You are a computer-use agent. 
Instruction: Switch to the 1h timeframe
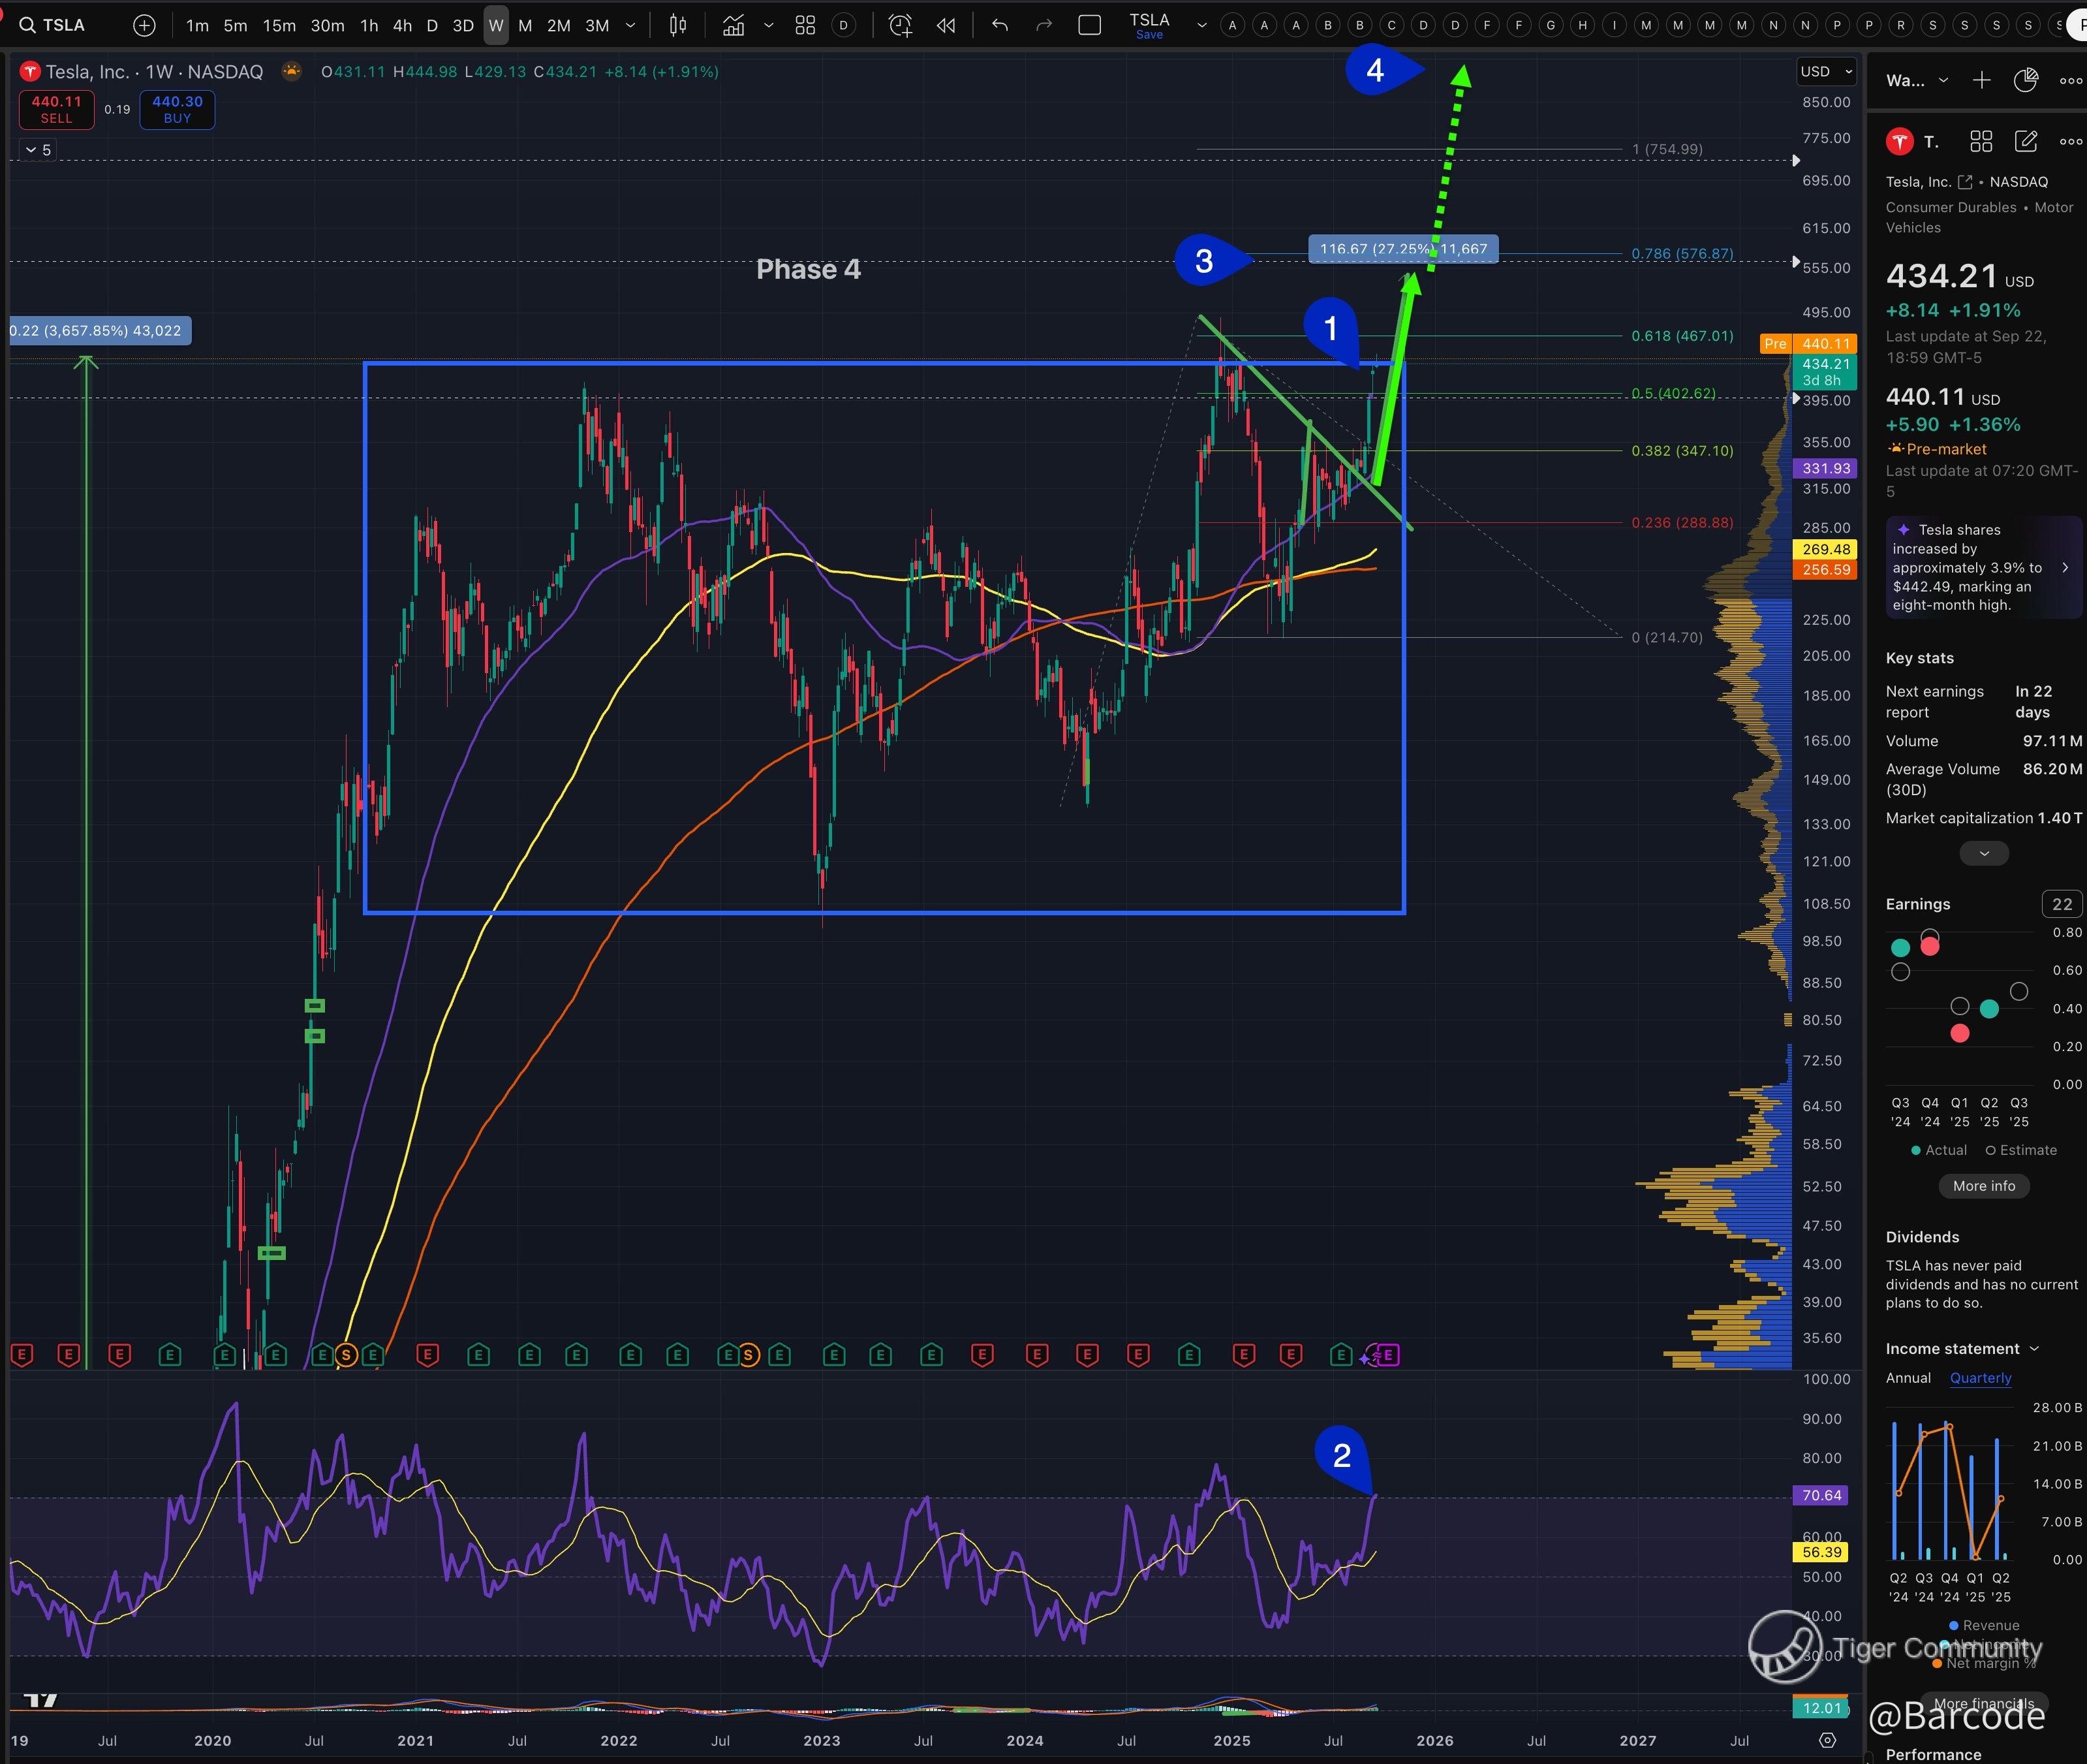369,25
